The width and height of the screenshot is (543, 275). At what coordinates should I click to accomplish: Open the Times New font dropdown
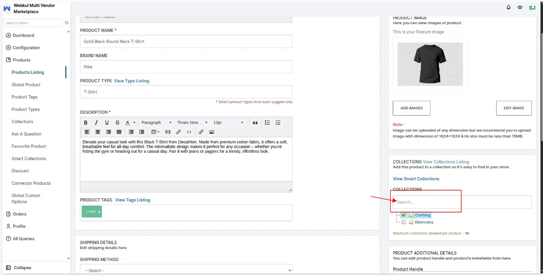click(x=192, y=123)
